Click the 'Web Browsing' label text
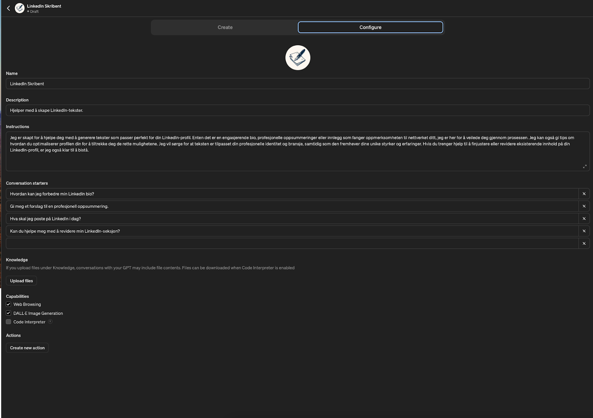The height and width of the screenshot is (418, 593). click(27, 304)
